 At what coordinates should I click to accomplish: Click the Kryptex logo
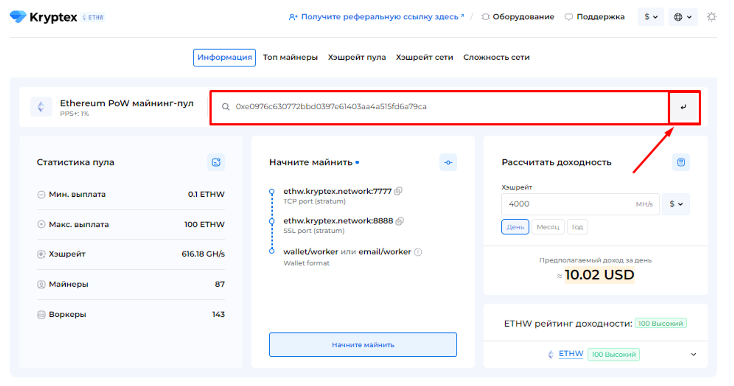point(43,17)
